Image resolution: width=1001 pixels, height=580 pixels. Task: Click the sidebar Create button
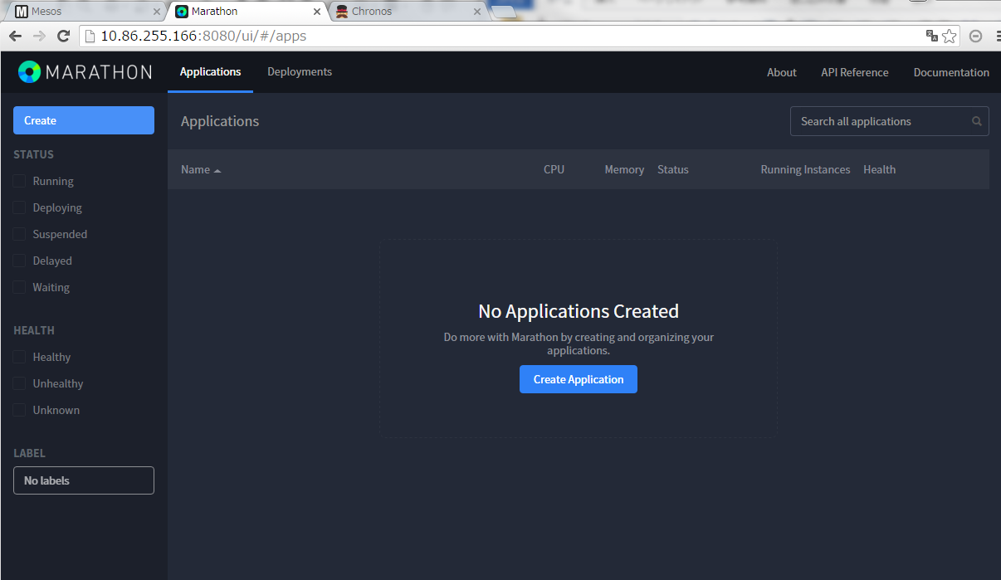click(84, 120)
